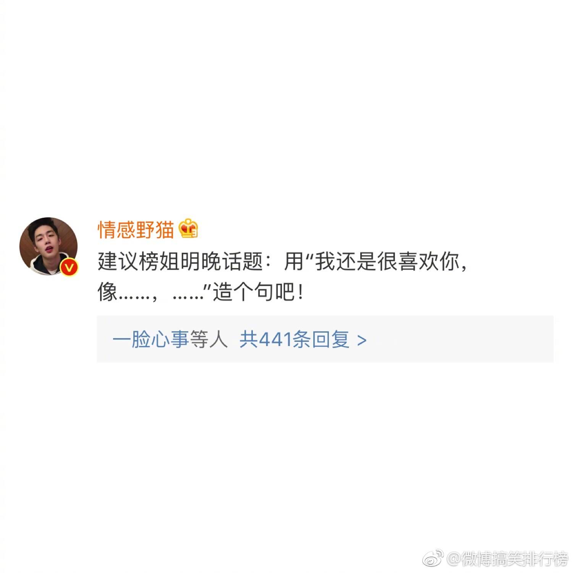Click 等人 text in reply summary
The width and height of the screenshot is (573, 573).
(x=209, y=339)
